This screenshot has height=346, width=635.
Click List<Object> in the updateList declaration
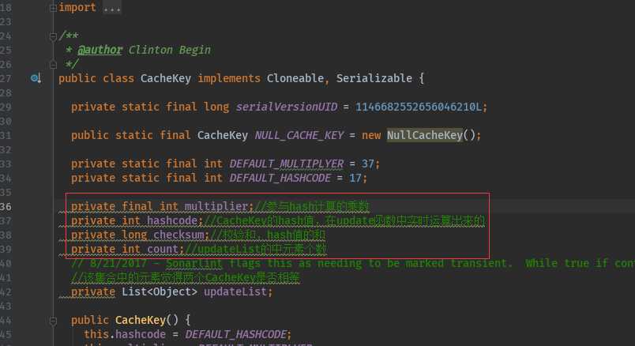160,292
